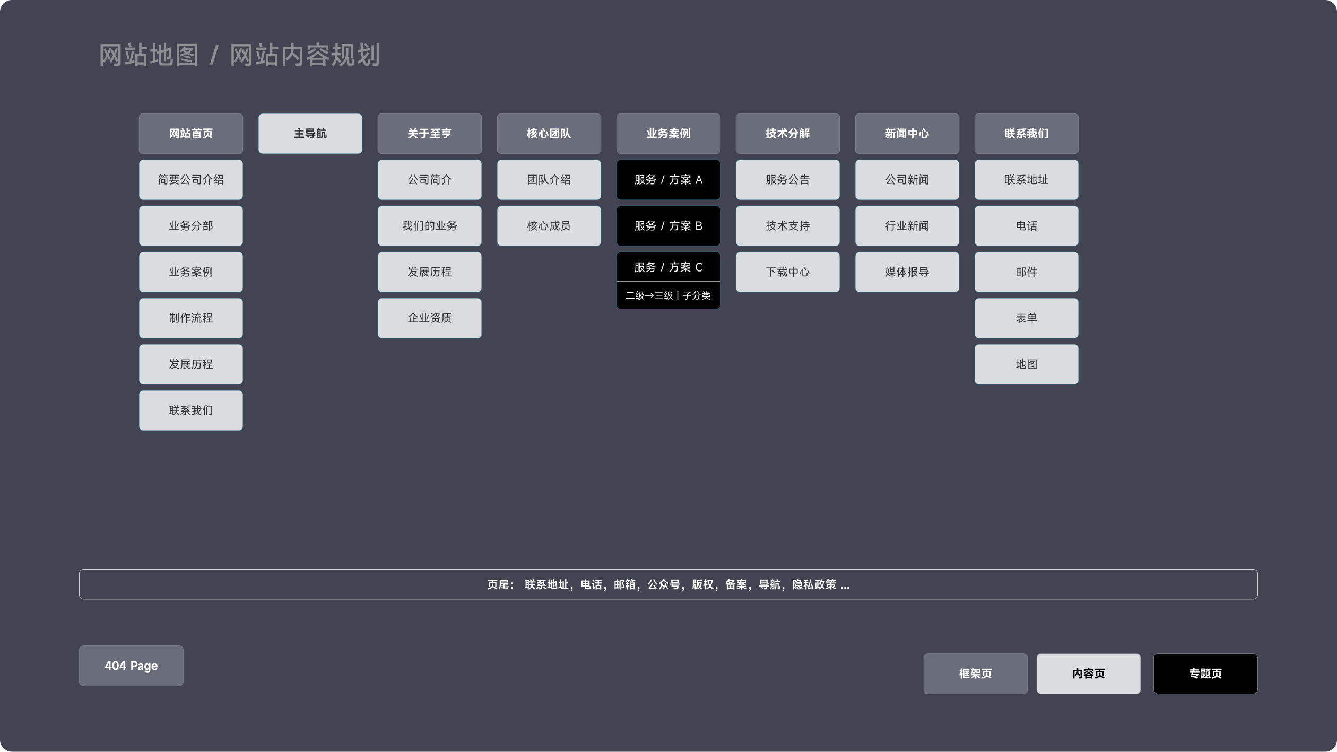
Task: Open the 核心成员 item
Action: click(x=549, y=226)
